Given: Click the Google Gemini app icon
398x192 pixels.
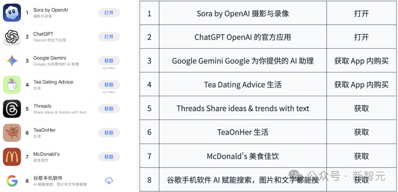Looking at the screenshot, I should click(x=12, y=61).
